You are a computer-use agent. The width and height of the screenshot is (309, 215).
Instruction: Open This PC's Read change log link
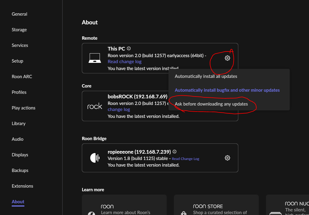coord(125,62)
